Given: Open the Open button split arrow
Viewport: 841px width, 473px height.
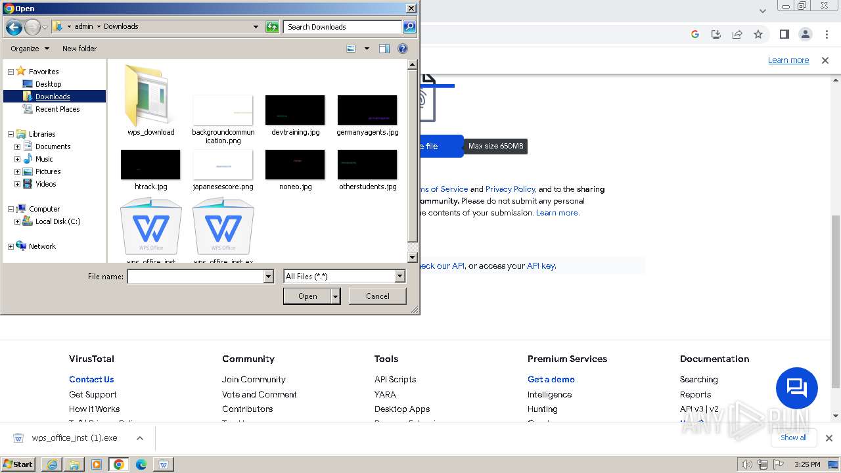Looking at the screenshot, I should (336, 296).
